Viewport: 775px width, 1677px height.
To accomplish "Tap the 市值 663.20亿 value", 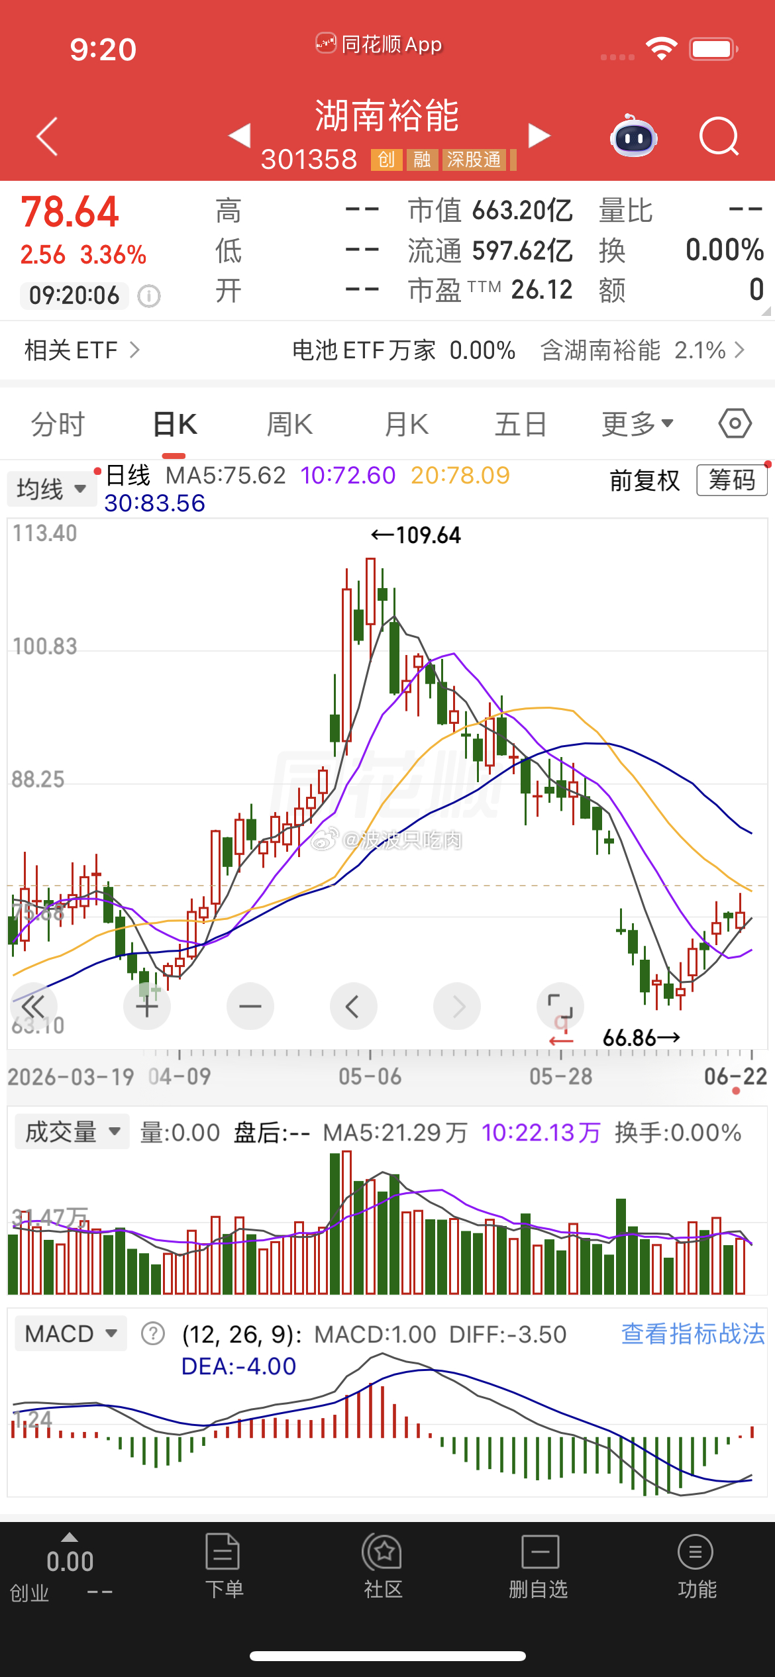I will [490, 211].
